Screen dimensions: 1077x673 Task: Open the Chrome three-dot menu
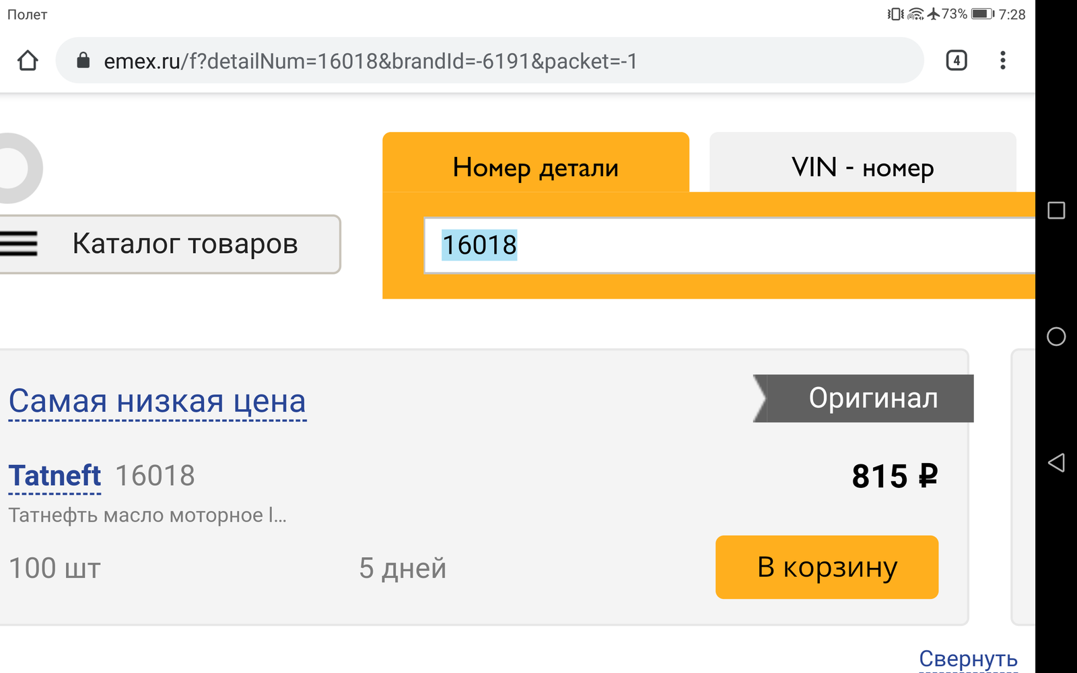click(x=1003, y=61)
